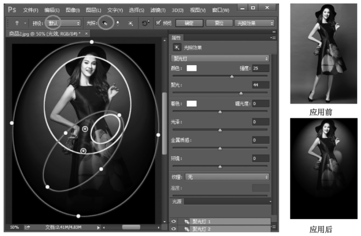Click the 确定 confirm button

(x=189, y=23)
